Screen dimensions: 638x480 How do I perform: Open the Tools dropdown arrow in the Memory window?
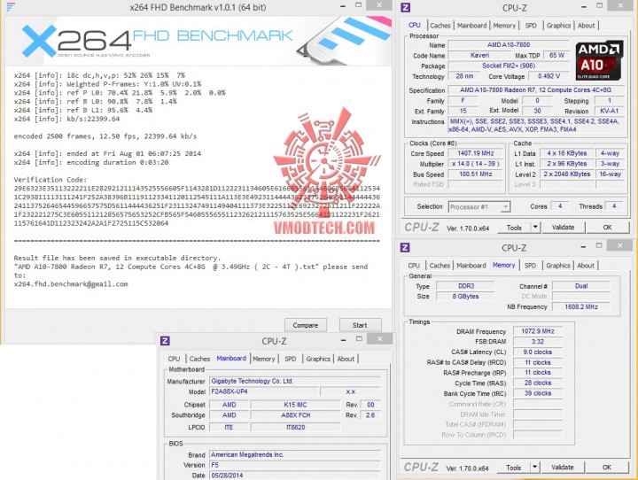535,467
